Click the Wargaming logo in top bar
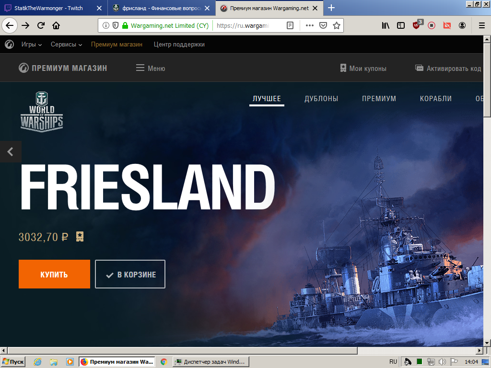The width and height of the screenshot is (491, 368). pyautogui.click(x=9, y=45)
